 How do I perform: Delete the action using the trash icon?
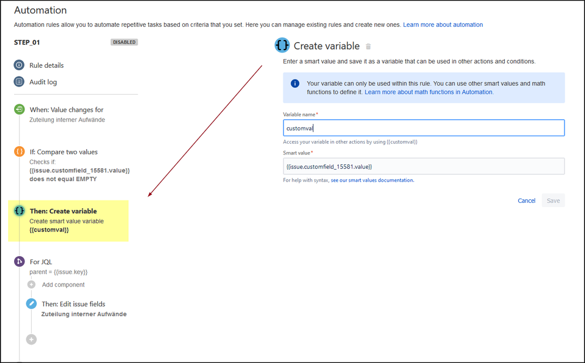coord(368,46)
